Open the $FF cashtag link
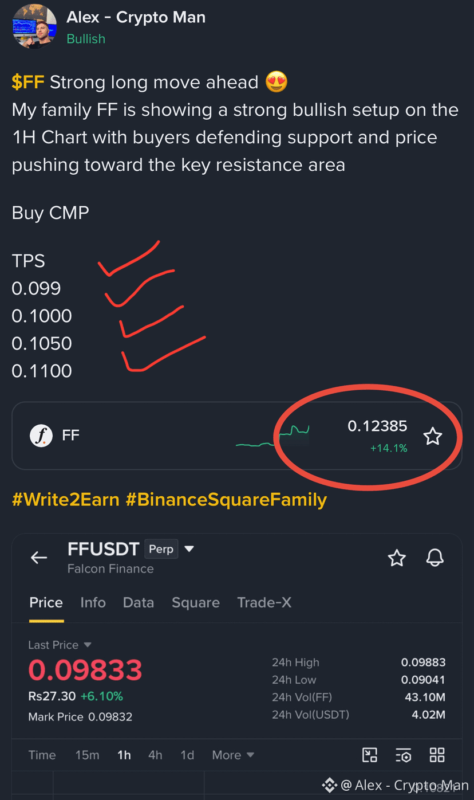Image resolution: width=474 pixels, height=800 pixels. 28,82
